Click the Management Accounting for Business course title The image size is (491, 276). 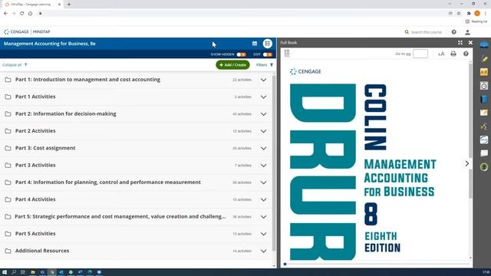coord(49,44)
